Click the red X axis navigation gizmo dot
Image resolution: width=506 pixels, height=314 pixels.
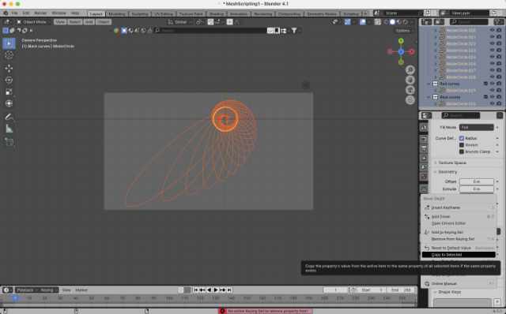tap(411, 51)
